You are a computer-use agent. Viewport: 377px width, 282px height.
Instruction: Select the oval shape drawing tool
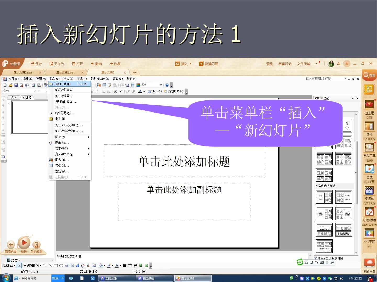(x=61, y=266)
